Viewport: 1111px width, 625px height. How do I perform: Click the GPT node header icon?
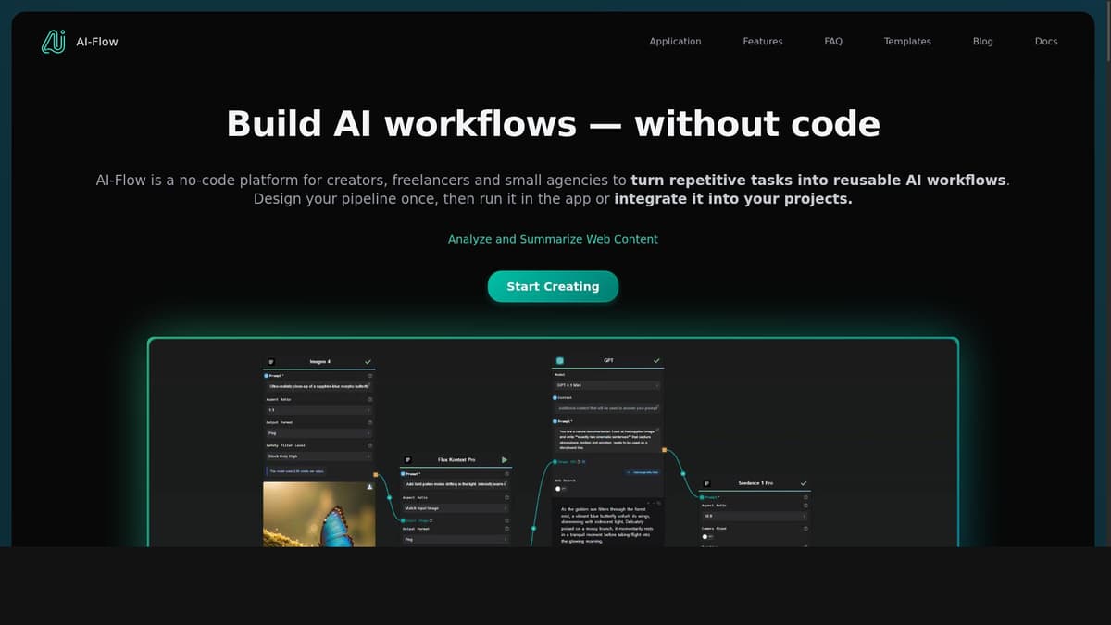point(560,360)
